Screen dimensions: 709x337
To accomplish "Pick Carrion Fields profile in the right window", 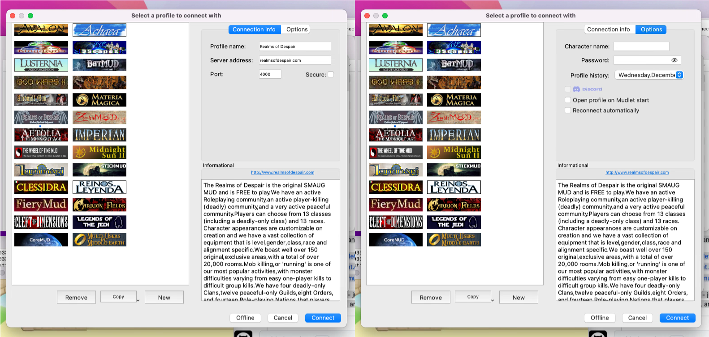I will (x=454, y=205).
